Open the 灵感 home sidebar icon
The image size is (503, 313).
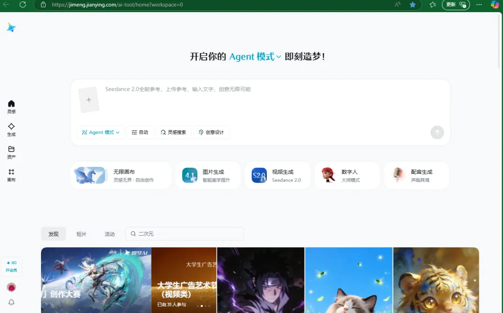click(11, 107)
